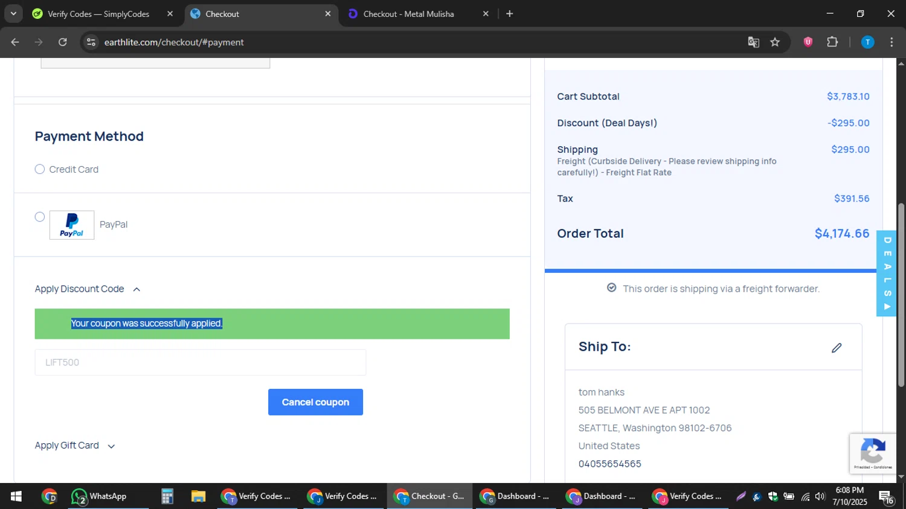Open Chrome's three-dot menu
The image size is (906, 509).
892,42
